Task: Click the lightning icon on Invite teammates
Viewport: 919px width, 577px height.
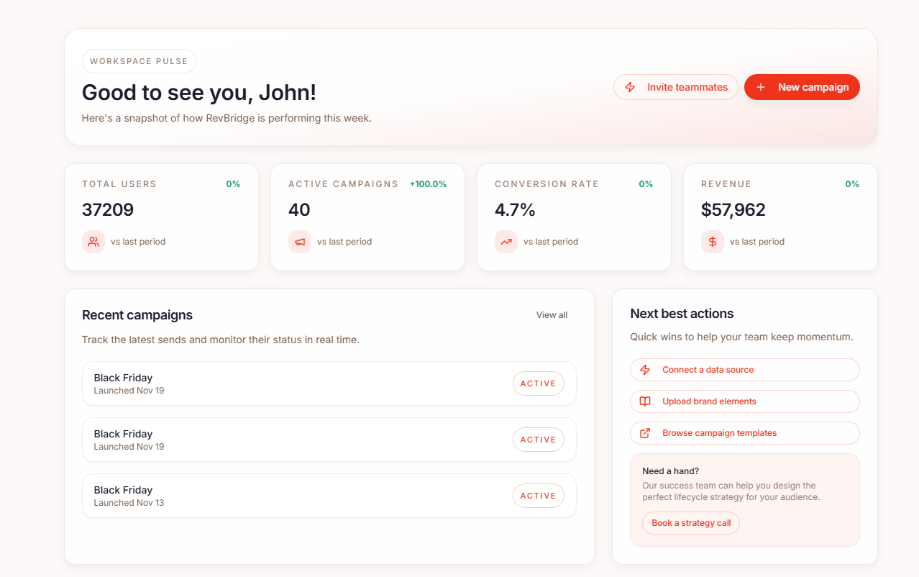Action: (629, 86)
